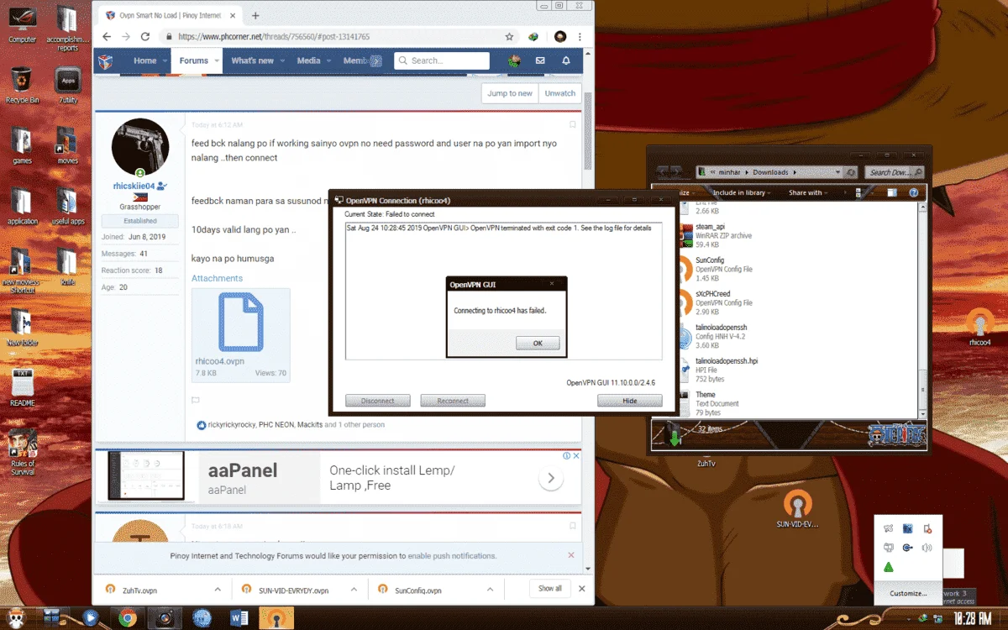This screenshot has height=630, width=1008.
Task: Open Microsoft Word from the taskbar
Action: (239, 618)
